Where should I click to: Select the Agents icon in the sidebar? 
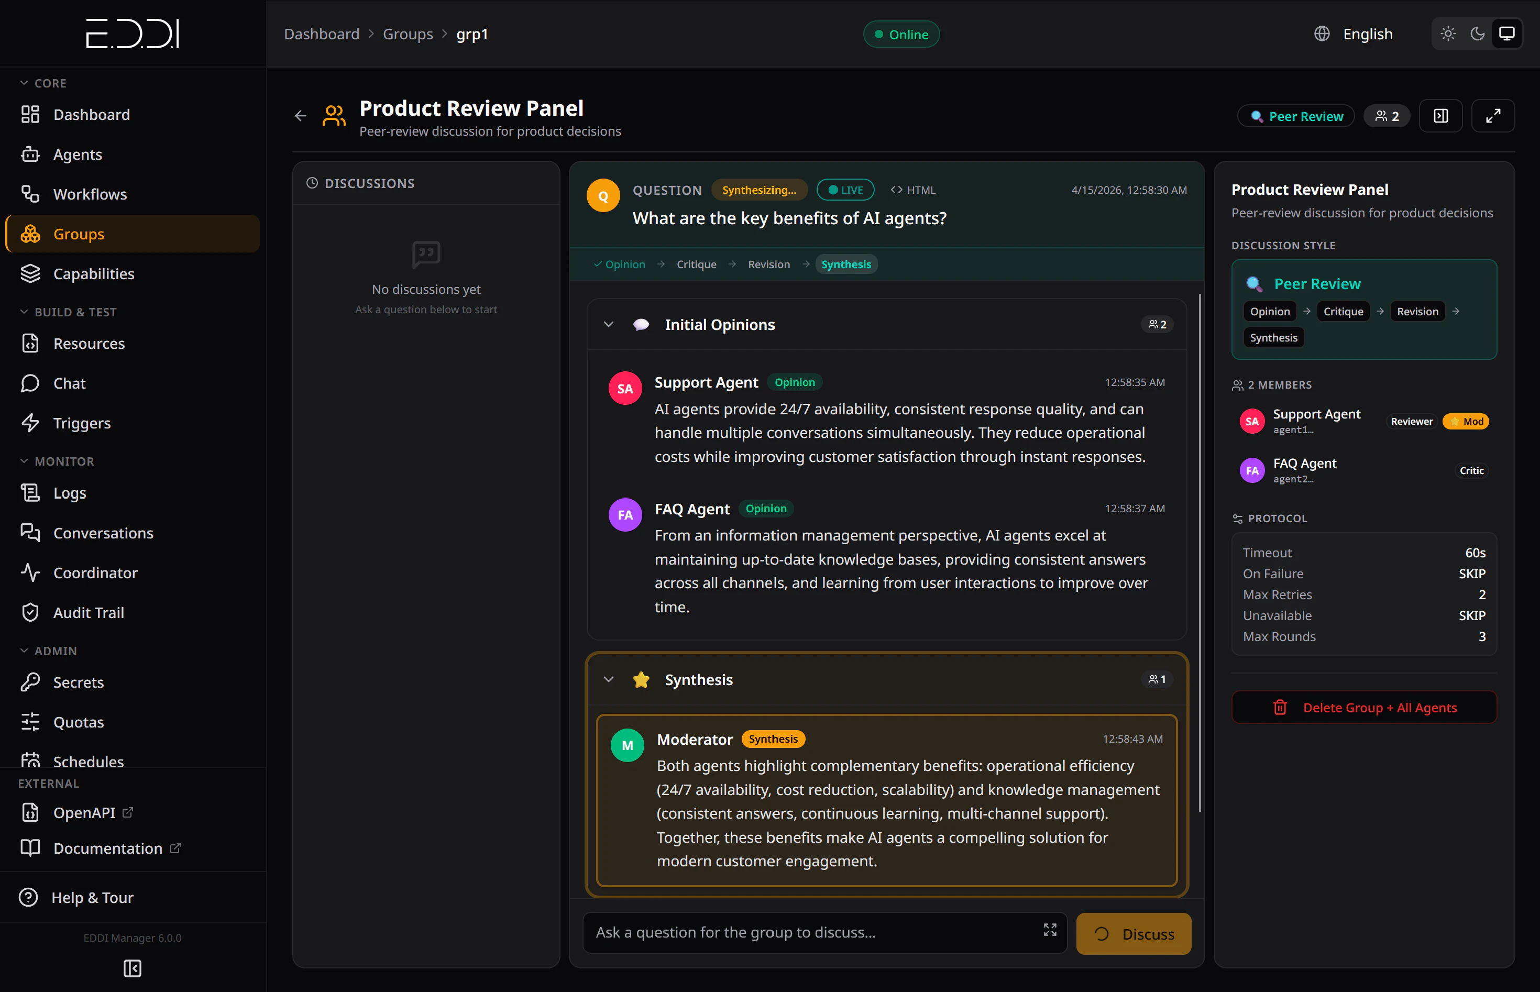(30, 154)
